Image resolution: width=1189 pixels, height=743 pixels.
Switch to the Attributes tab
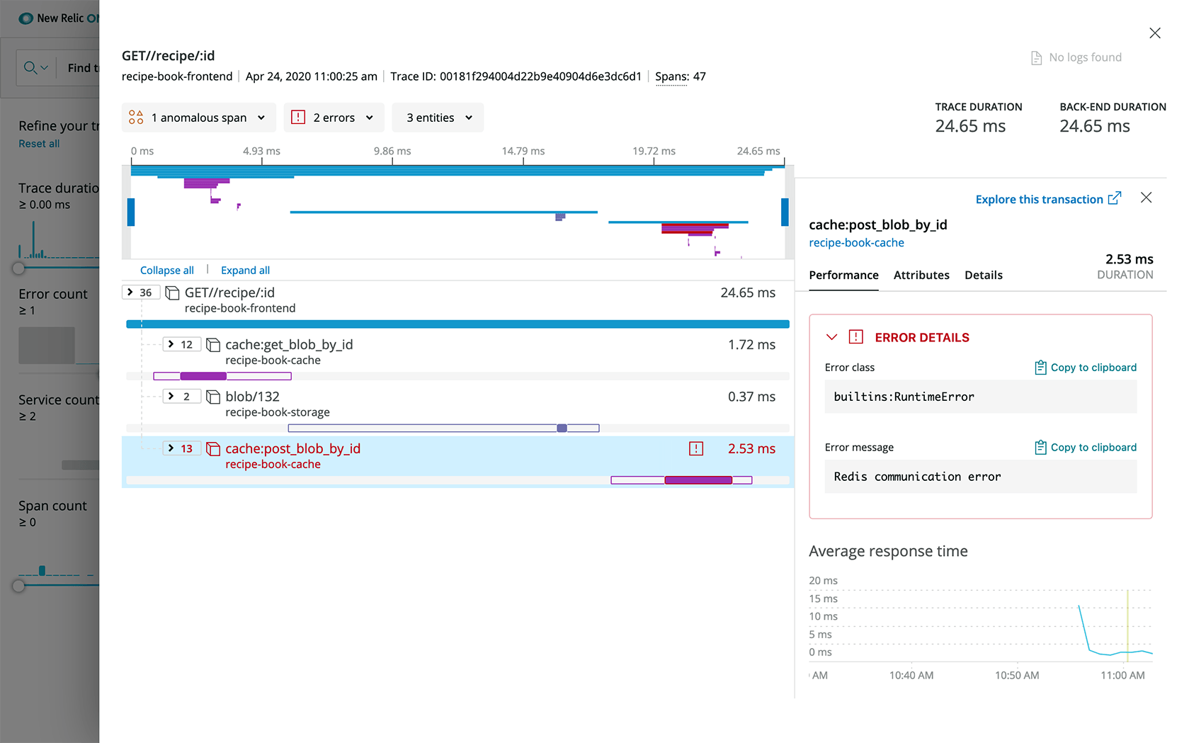click(x=921, y=275)
